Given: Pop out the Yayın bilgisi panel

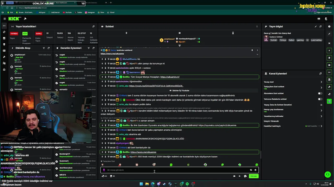Looking at the screenshot, I should coord(320,26).
